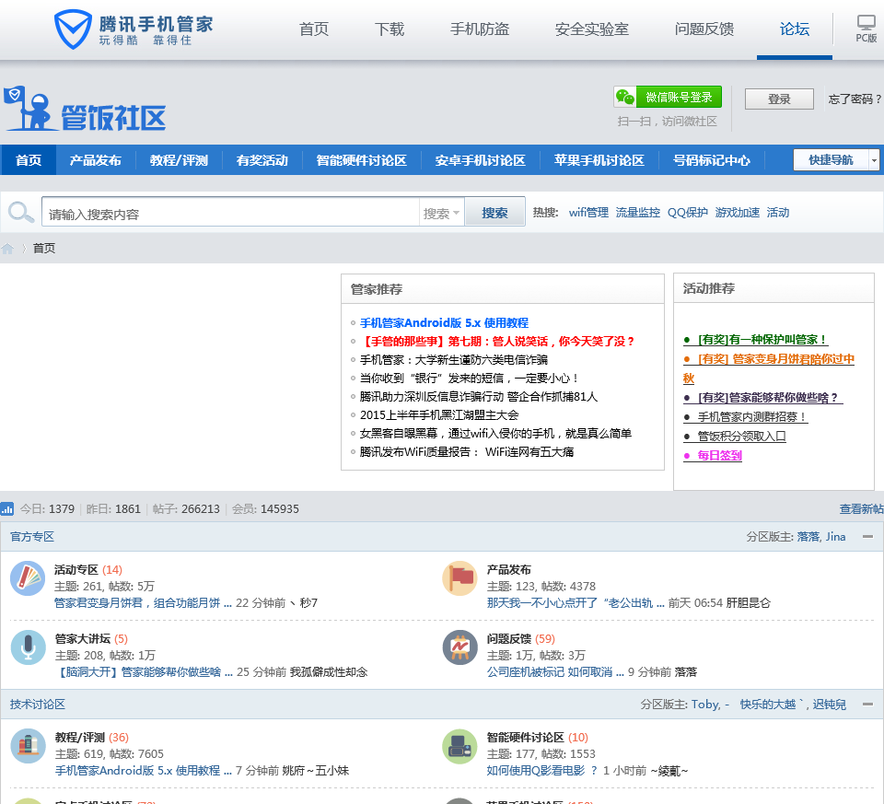Click the blue 搜索 button

pyautogui.click(x=494, y=213)
